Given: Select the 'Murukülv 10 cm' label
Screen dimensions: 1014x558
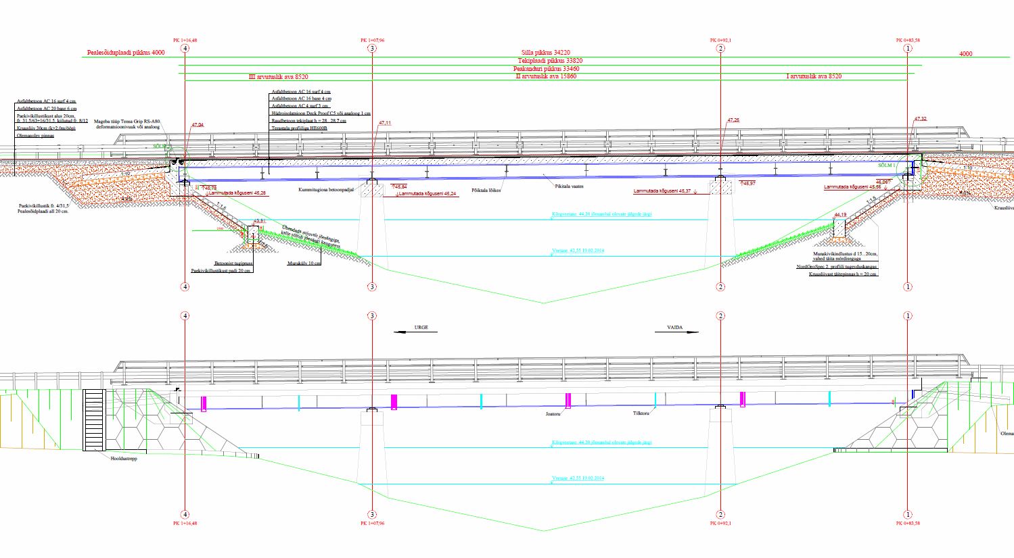Looking at the screenshot, I should pos(304,263).
